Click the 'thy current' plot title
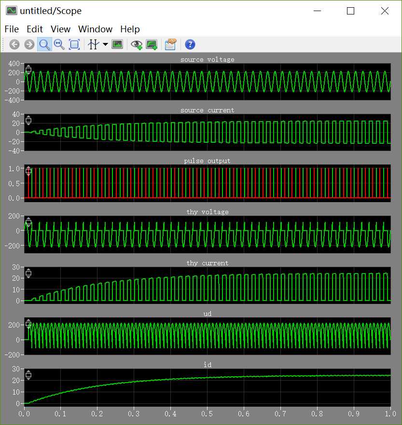The height and width of the screenshot is (425, 402). pyautogui.click(x=208, y=263)
